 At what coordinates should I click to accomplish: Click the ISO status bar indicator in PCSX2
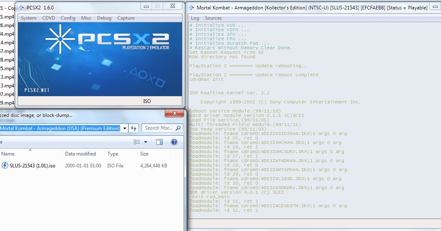pos(147,101)
